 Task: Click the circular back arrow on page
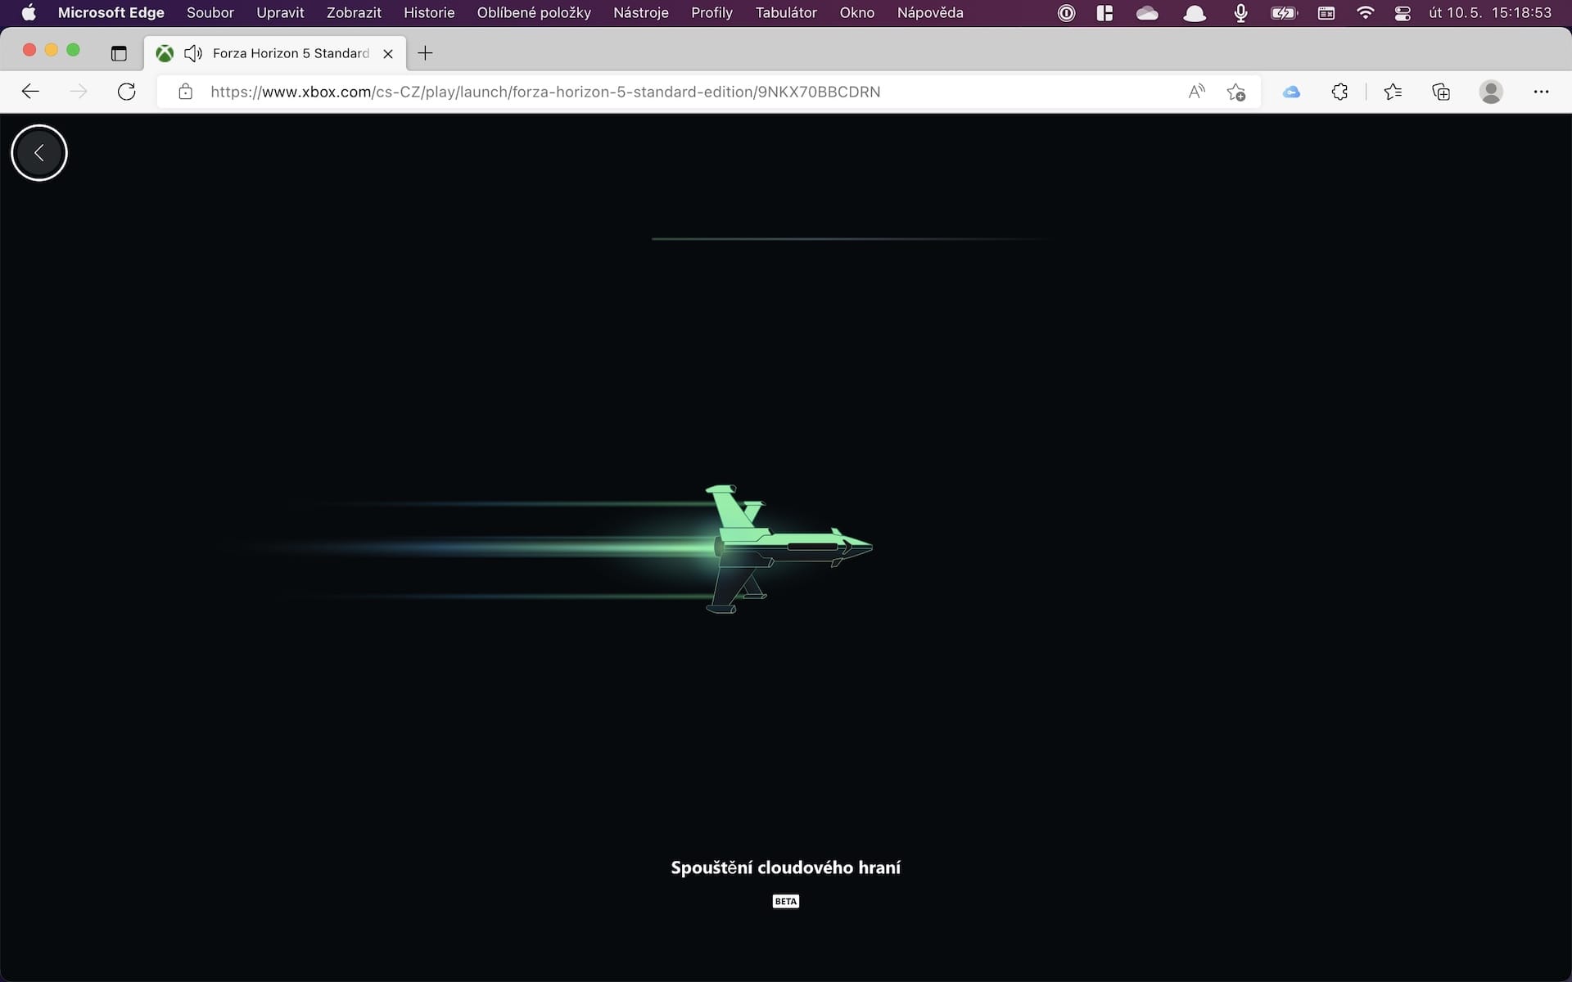pyautogui.click(x=38, y=153)
